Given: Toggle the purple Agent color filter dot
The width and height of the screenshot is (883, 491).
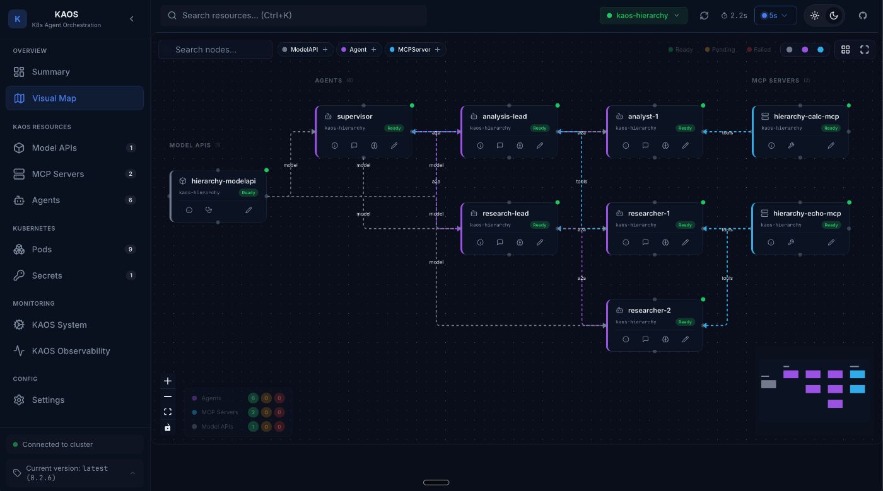Looking at the screenshot, I should point(805,49).
